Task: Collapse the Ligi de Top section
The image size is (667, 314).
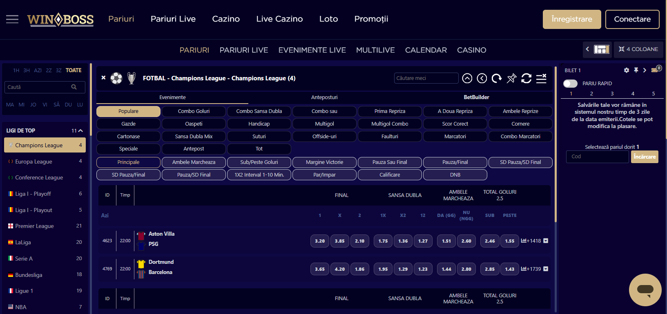Action: (80, 131)
